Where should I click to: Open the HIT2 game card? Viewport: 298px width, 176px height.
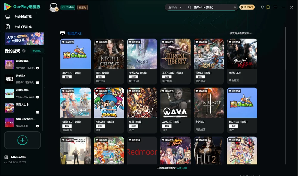coord(209,151)
